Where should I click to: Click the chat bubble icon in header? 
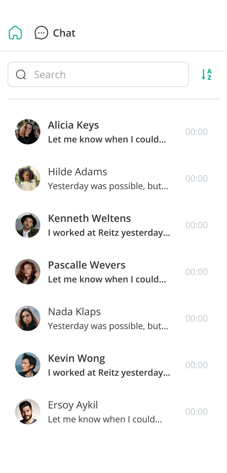point(41,33)
